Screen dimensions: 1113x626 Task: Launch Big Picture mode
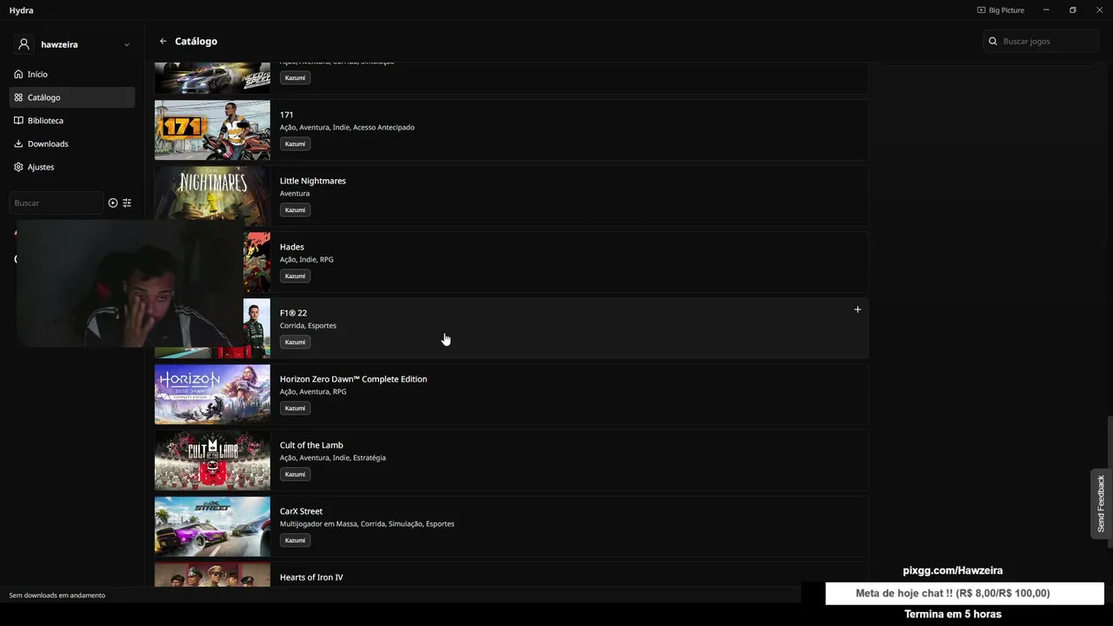click(1001, 10)
